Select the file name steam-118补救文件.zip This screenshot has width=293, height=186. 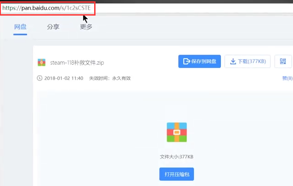coord(77,63)
